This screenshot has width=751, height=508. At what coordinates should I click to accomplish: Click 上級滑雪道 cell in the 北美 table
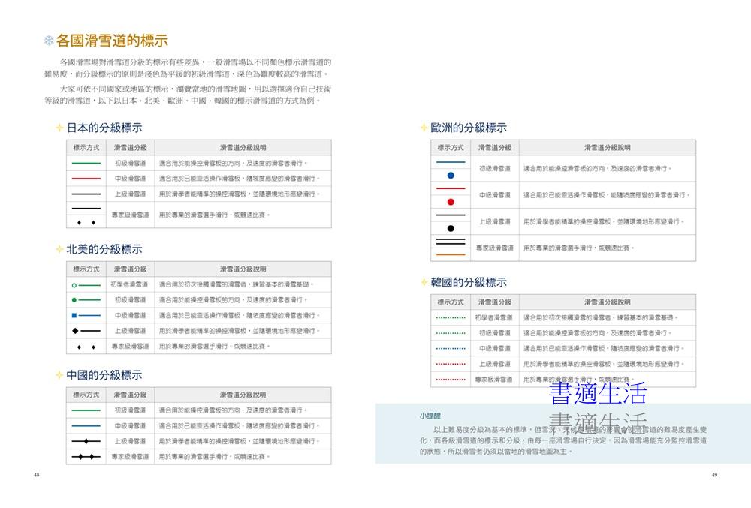tap(130, 331)
